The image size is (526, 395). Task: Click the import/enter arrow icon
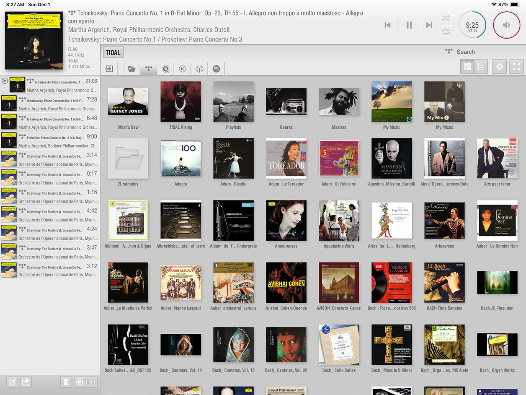[109, 69]
